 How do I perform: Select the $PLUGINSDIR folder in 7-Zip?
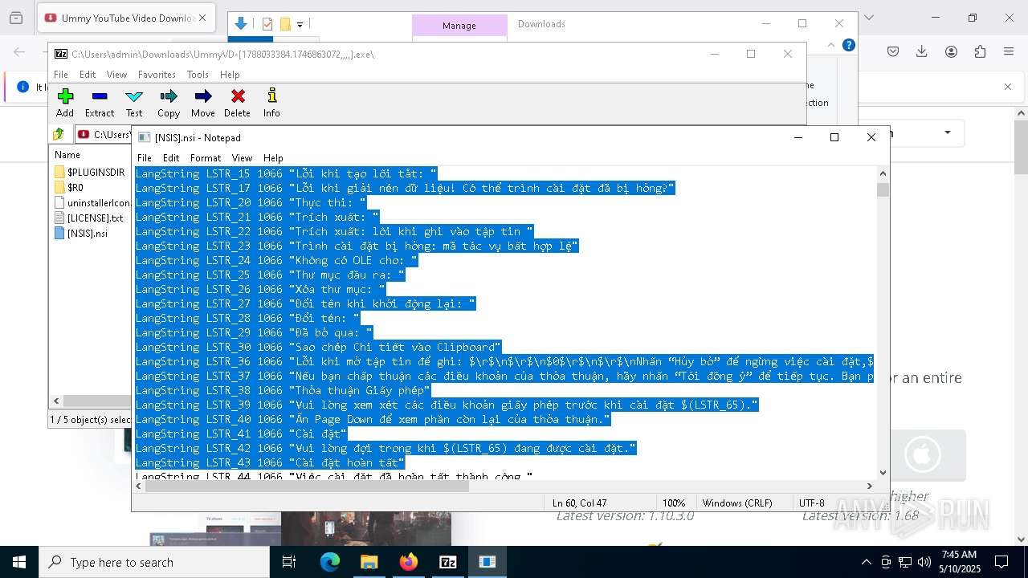90,173
